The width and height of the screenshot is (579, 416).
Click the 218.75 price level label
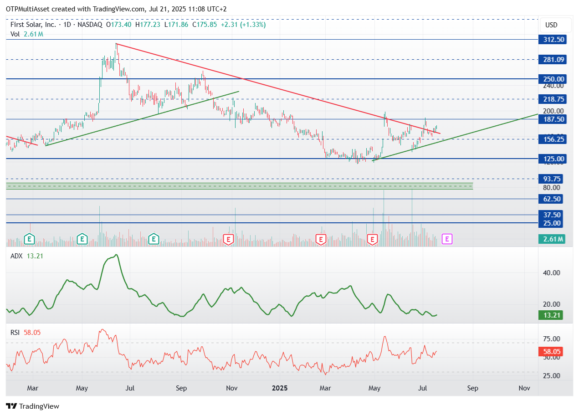coord(553,99)
